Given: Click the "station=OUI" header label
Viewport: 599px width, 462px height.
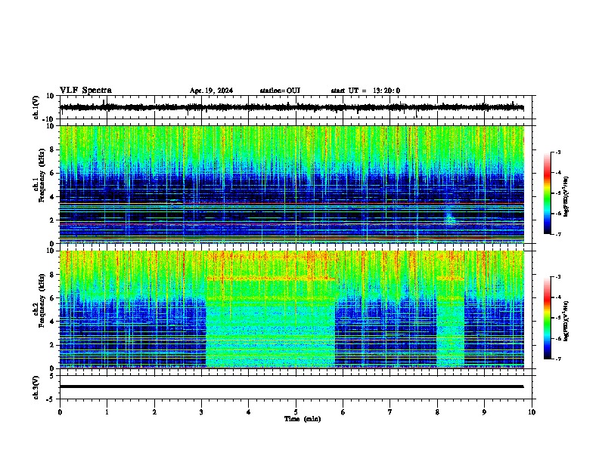Looking at the screenshot, I should point(280,91).
